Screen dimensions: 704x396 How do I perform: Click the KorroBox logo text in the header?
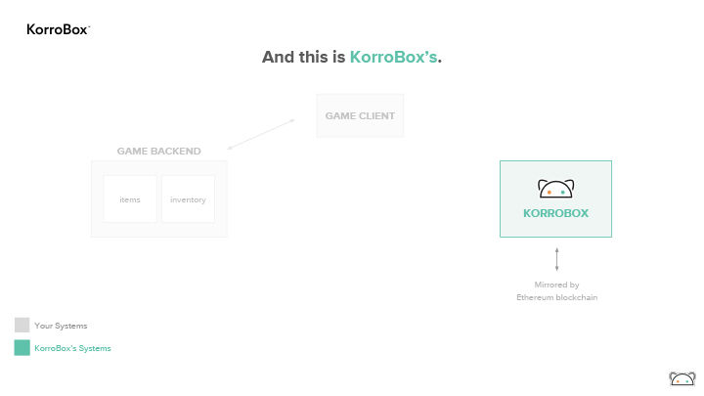(59, 29)
